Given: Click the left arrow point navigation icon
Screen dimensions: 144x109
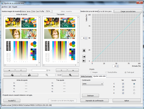Looking at the screenshot, I should (x=84, y=57).
